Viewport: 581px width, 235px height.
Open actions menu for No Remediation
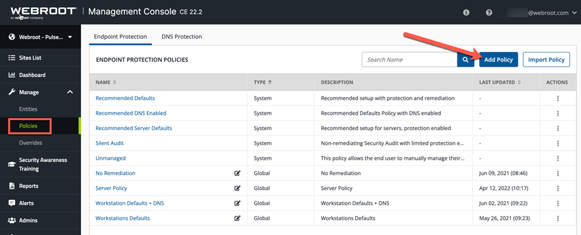(x=558, y=173)
